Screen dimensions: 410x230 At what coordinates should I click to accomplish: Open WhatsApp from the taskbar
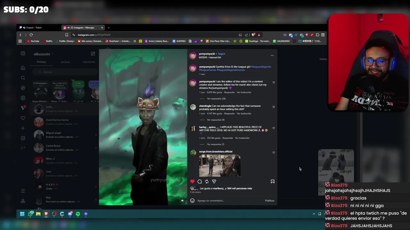(x=30, y=214)
